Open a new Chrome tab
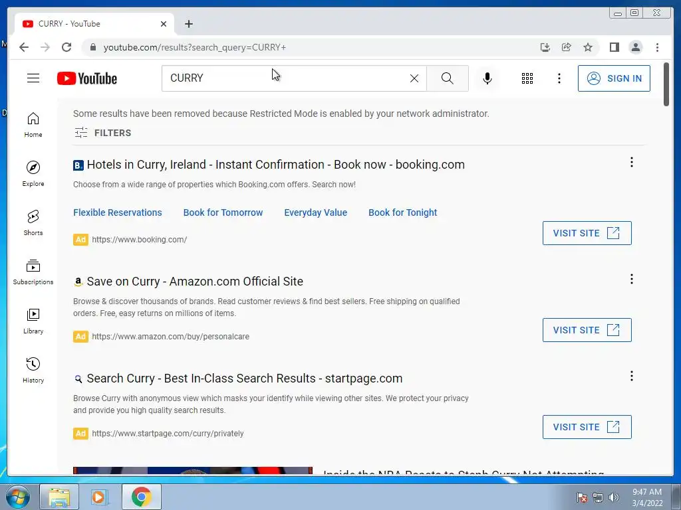The height and width of the screenshot is (510, 681). pos(188,24)
